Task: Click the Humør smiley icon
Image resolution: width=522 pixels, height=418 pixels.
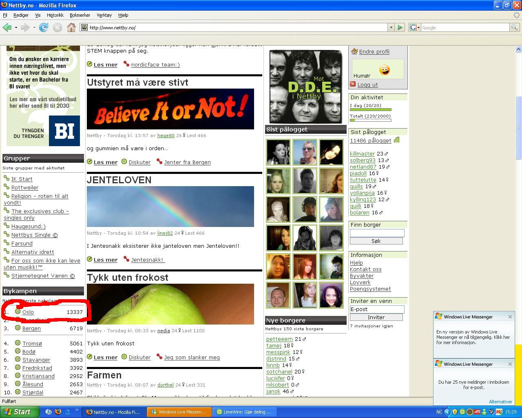Action: click(384, 70)
